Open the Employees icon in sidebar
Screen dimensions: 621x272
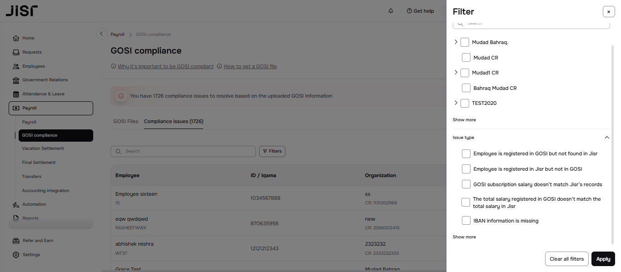coord(16,66)
